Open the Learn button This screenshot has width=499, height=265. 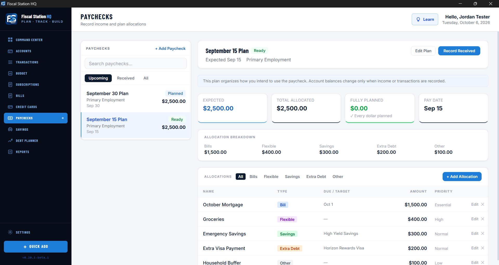click(x=425, y=19)
